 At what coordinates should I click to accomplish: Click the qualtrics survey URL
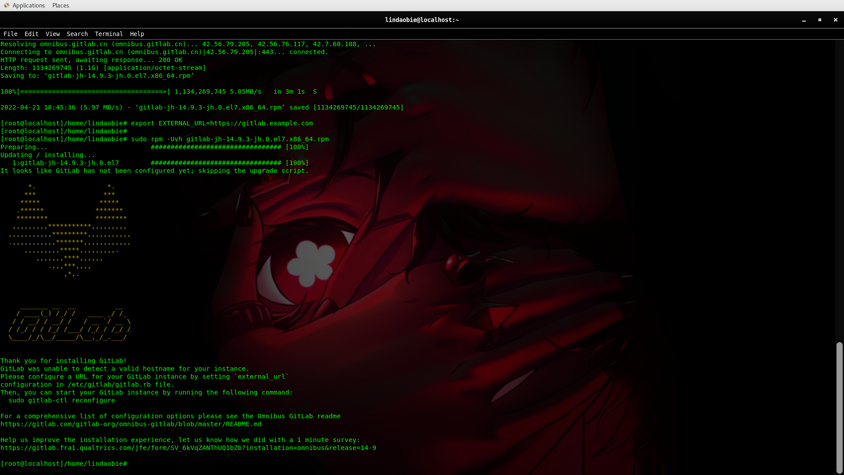[x=188, y=448]
